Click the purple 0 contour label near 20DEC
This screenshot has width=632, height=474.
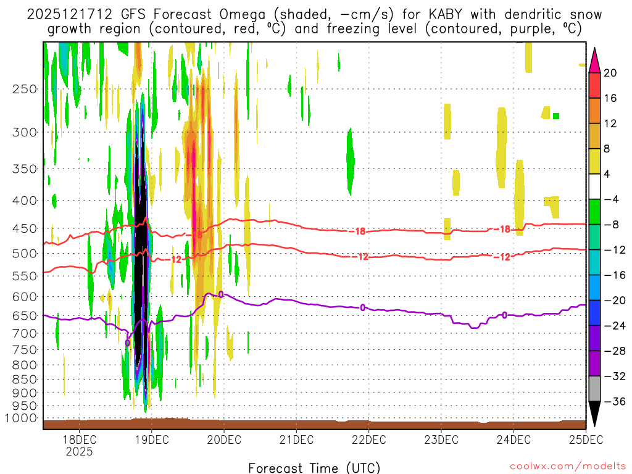point(221,294)
